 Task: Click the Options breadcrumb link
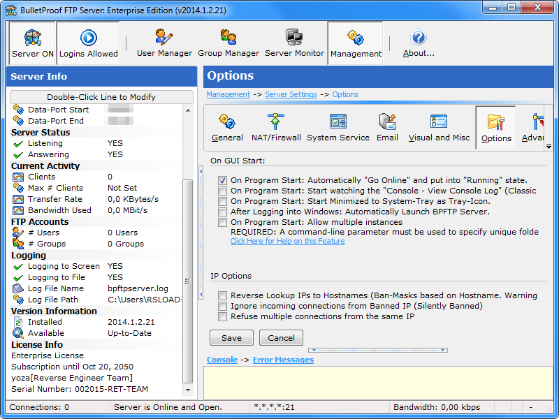point(345,94)
